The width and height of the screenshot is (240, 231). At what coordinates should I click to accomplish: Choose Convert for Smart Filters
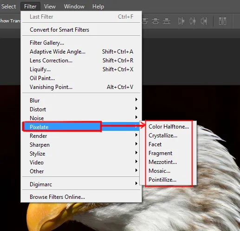click(x=81, y=30)
